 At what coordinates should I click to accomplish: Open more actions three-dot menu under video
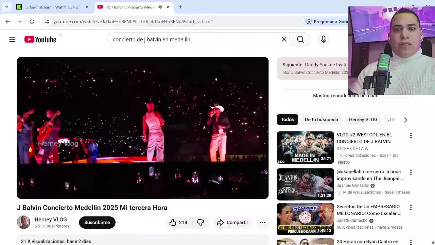pyautogui.click(x=262, y=223)
